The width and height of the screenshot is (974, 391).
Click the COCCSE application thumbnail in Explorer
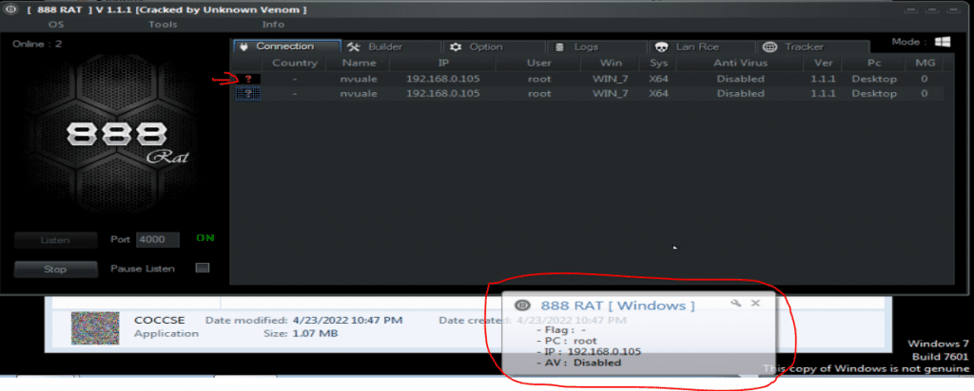(x=94, y=328)
